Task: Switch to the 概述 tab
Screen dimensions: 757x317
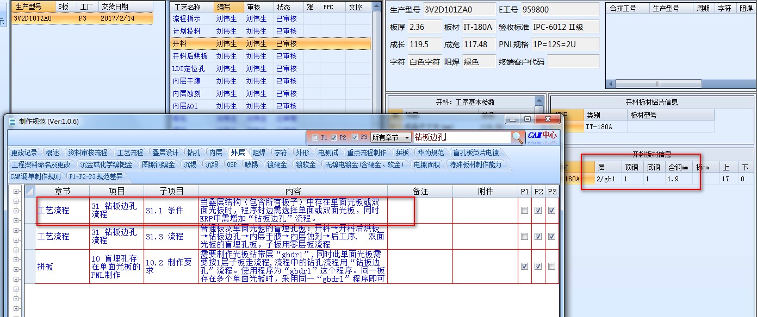Action: [52, 153]
